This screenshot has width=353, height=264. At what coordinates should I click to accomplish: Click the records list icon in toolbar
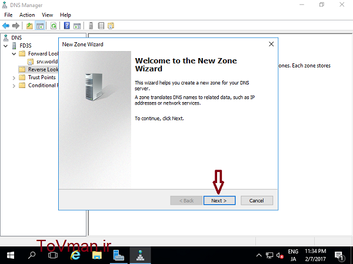click(101, 26)
